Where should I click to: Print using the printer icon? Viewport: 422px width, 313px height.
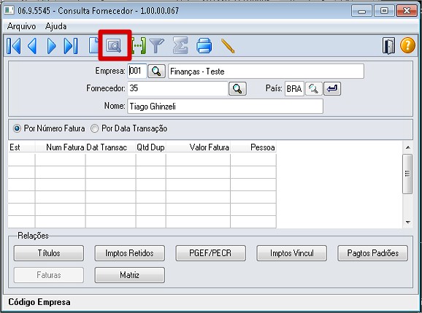coord(204,45)
